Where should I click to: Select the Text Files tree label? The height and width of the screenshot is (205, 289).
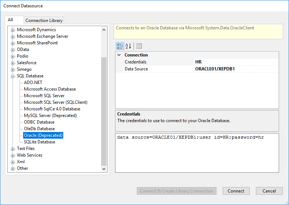[26, 149]
